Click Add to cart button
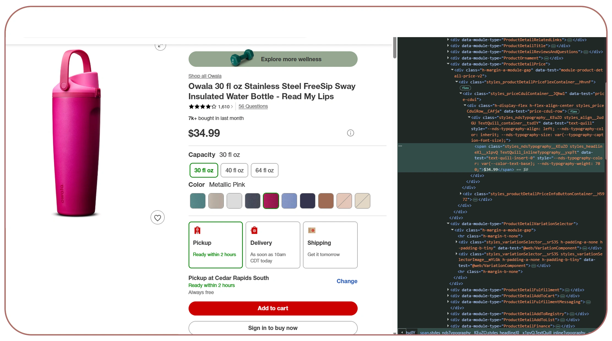 click(273, 309)
